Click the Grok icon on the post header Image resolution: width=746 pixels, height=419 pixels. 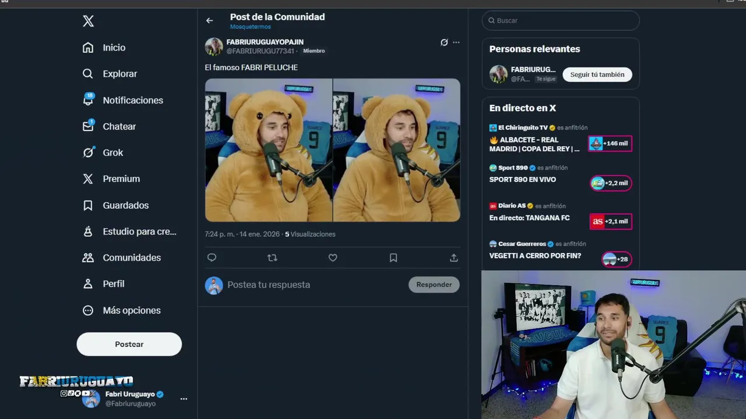pyautogui.click(x=444, y=42)
